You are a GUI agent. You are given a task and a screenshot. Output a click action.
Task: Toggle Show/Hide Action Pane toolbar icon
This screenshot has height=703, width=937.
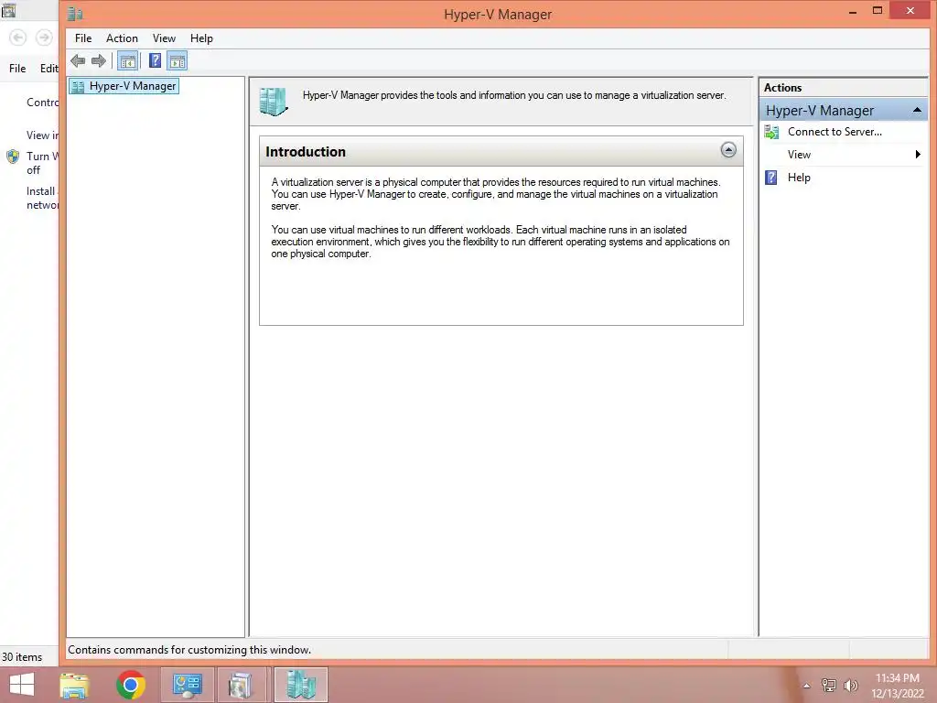coord(178,60)
